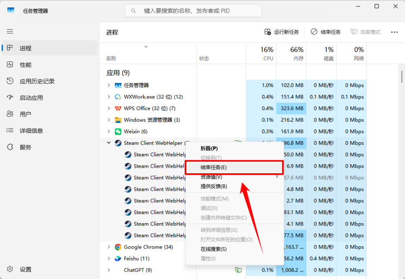Open Users (用户) sidebar icon

[10, 114]
